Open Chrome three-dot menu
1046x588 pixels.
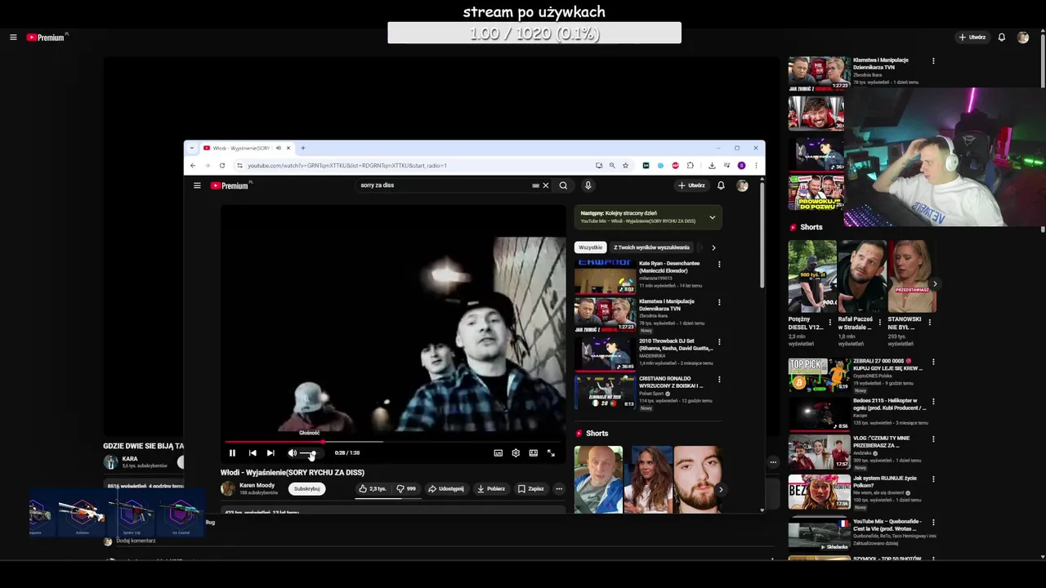(756, 165)
